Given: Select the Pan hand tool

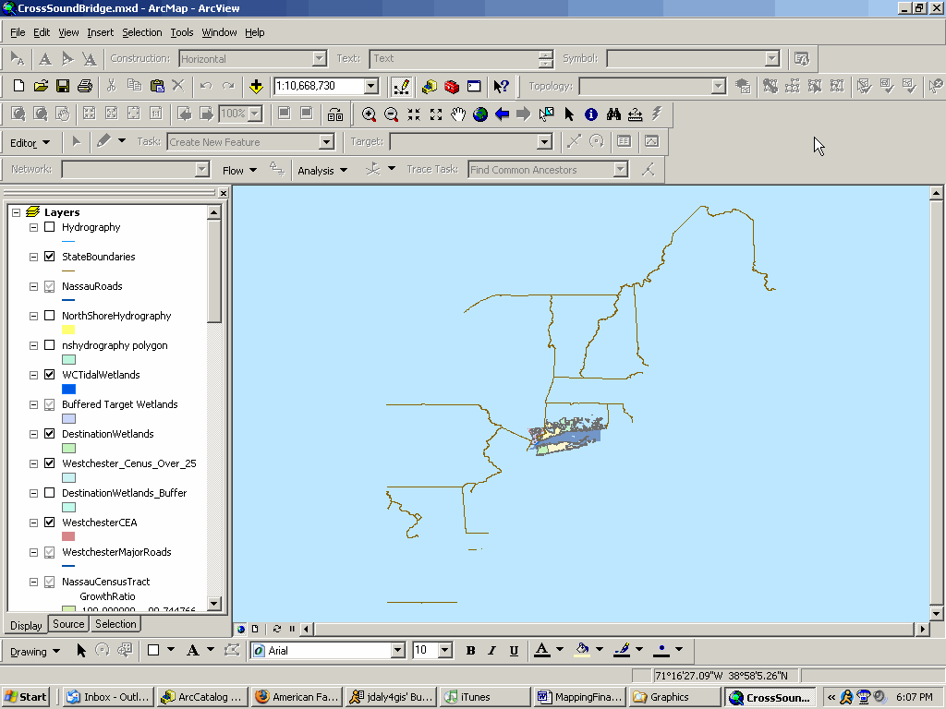Looking at the screenshot, I should pyautogui.click(x=458, y=114).
